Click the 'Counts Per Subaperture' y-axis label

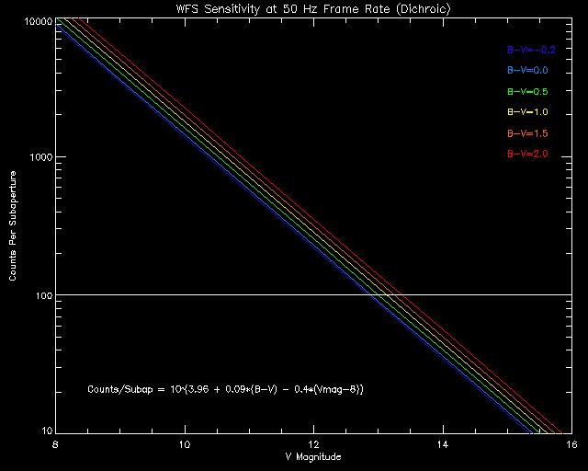13,225
